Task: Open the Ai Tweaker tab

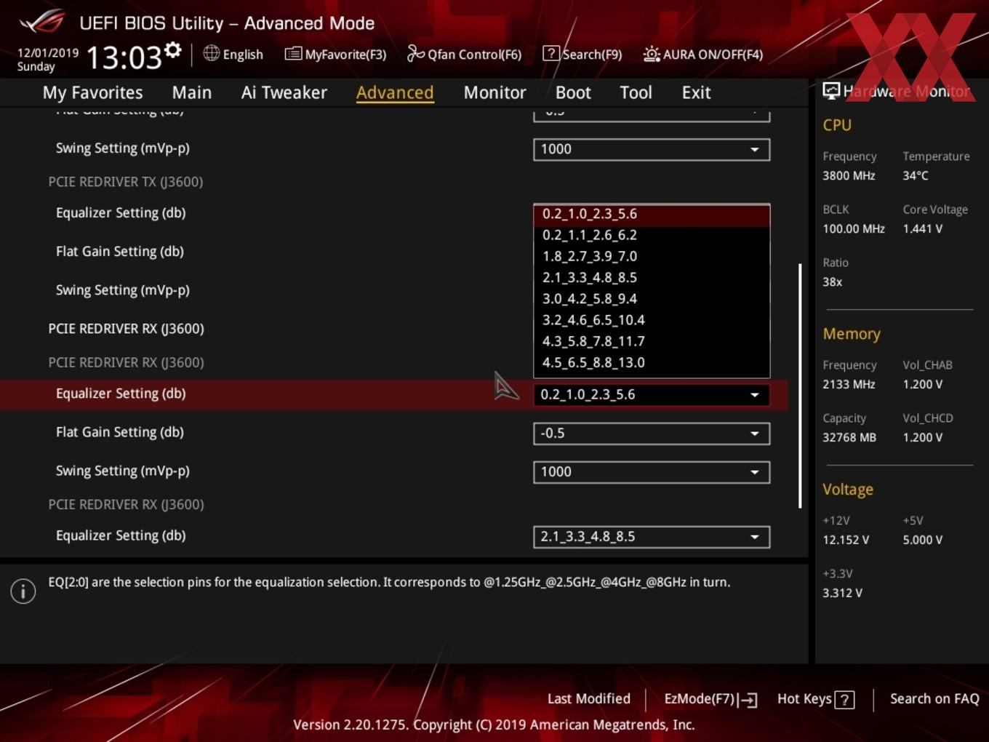Action: tap(284, 92)
